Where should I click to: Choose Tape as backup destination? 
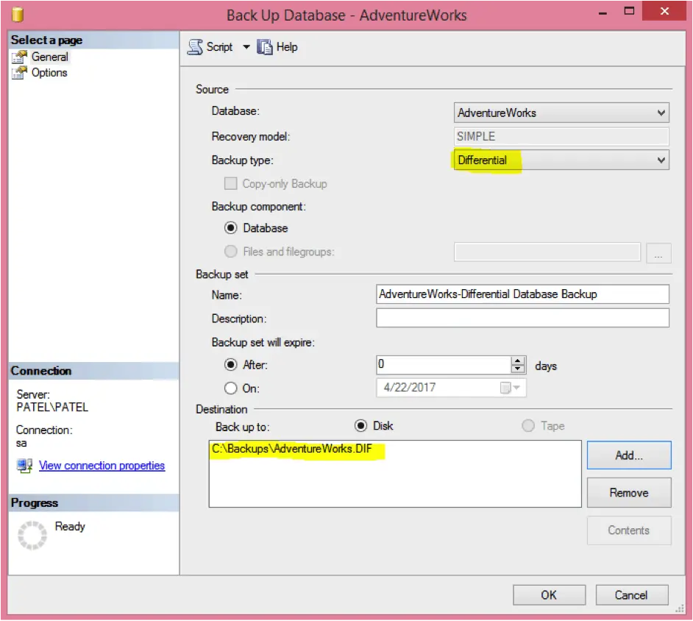528,425
